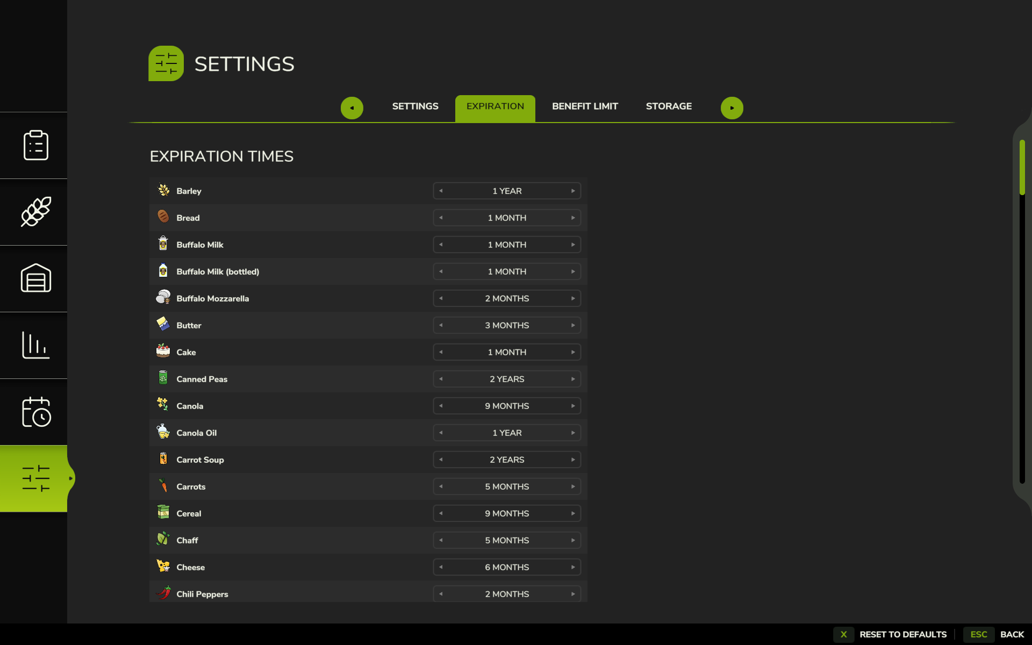
Task: Open the Benefit Limit tab
Action: coord(585,106)
